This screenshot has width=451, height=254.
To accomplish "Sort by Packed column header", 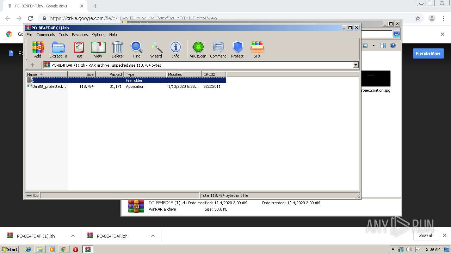I will (110, 74).
